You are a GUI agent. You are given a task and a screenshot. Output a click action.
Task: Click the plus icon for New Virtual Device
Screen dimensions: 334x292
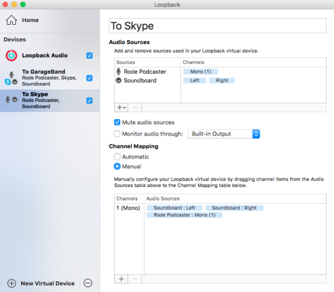click(11, 283)
